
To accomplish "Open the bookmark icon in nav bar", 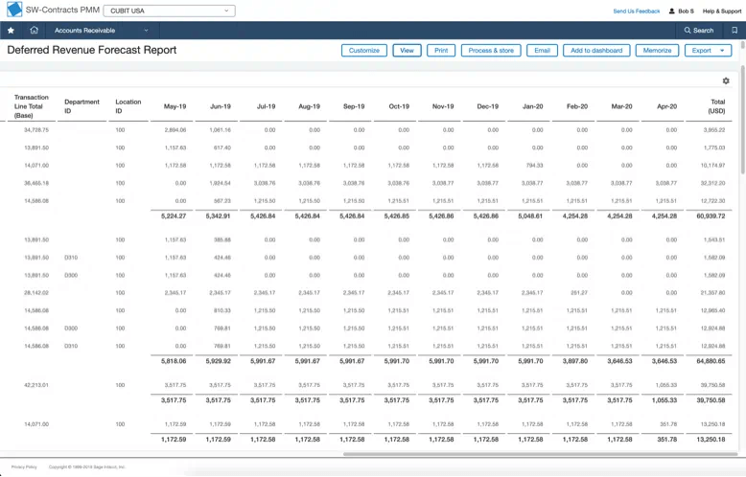I will (x=734, y=31).
